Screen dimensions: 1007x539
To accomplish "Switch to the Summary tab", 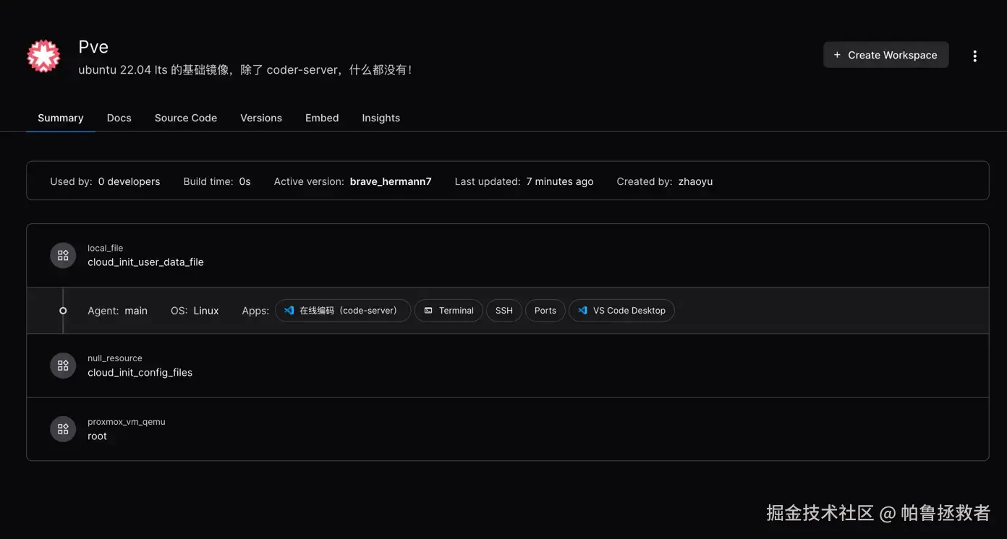I will coord(61,118).
